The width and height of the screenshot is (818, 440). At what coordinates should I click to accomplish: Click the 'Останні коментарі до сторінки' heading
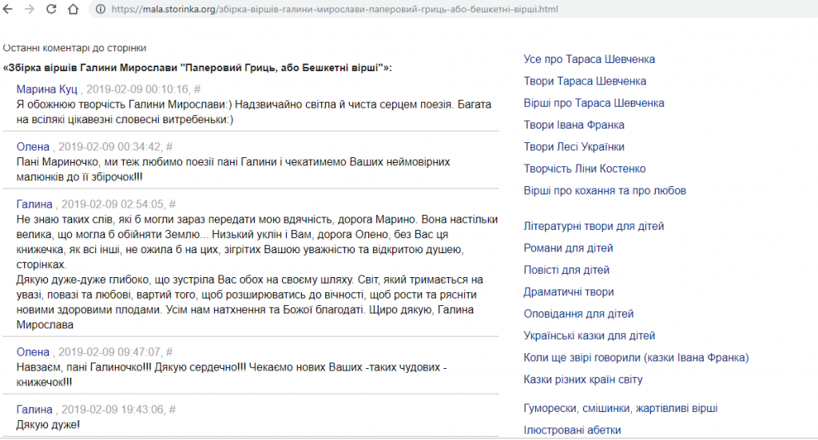[74, 48]
